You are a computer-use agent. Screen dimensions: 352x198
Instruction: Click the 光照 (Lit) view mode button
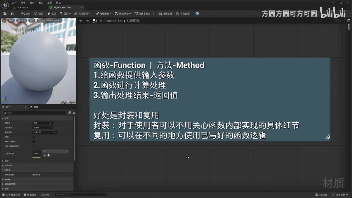[x=22, y=20]
